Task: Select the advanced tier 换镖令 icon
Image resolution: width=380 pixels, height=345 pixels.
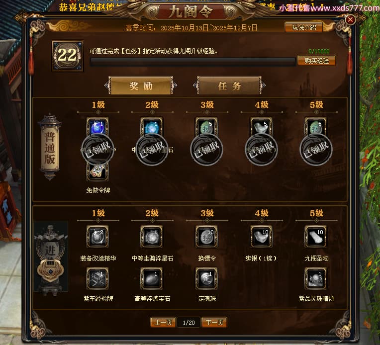Action: (x=207, y=237)
